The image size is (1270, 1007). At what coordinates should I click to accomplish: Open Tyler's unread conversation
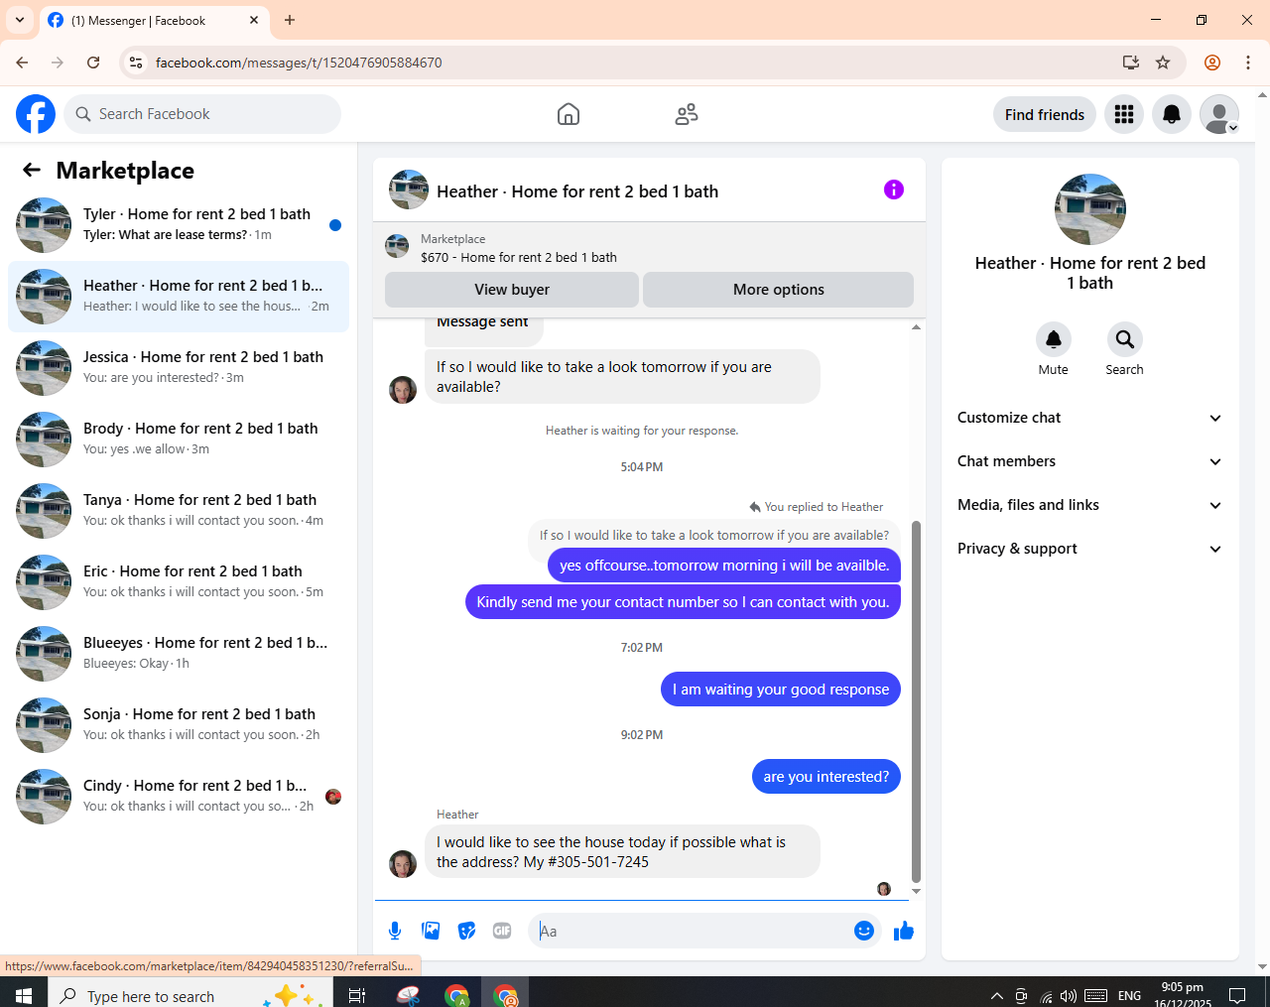179,225
